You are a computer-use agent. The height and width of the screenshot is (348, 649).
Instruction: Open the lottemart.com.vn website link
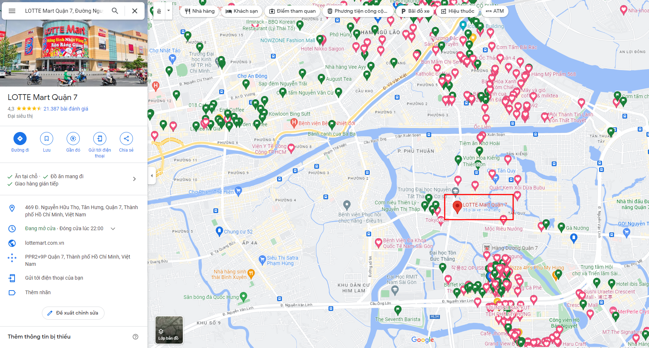coord(44,243)
